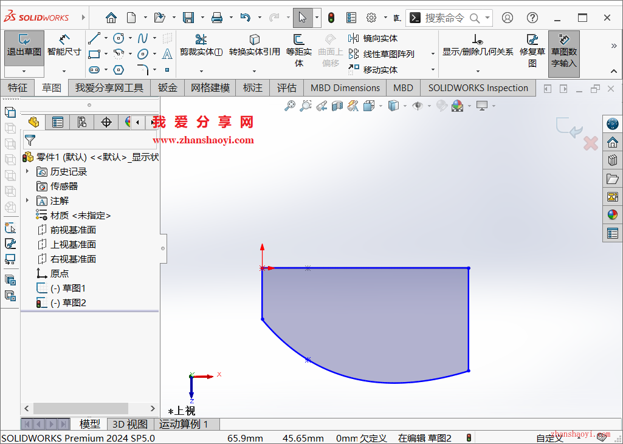Switch to the 特征 (Features) tab
This screenshot has width=623, height=444.
pyautogui.click(x=18, y=87)
